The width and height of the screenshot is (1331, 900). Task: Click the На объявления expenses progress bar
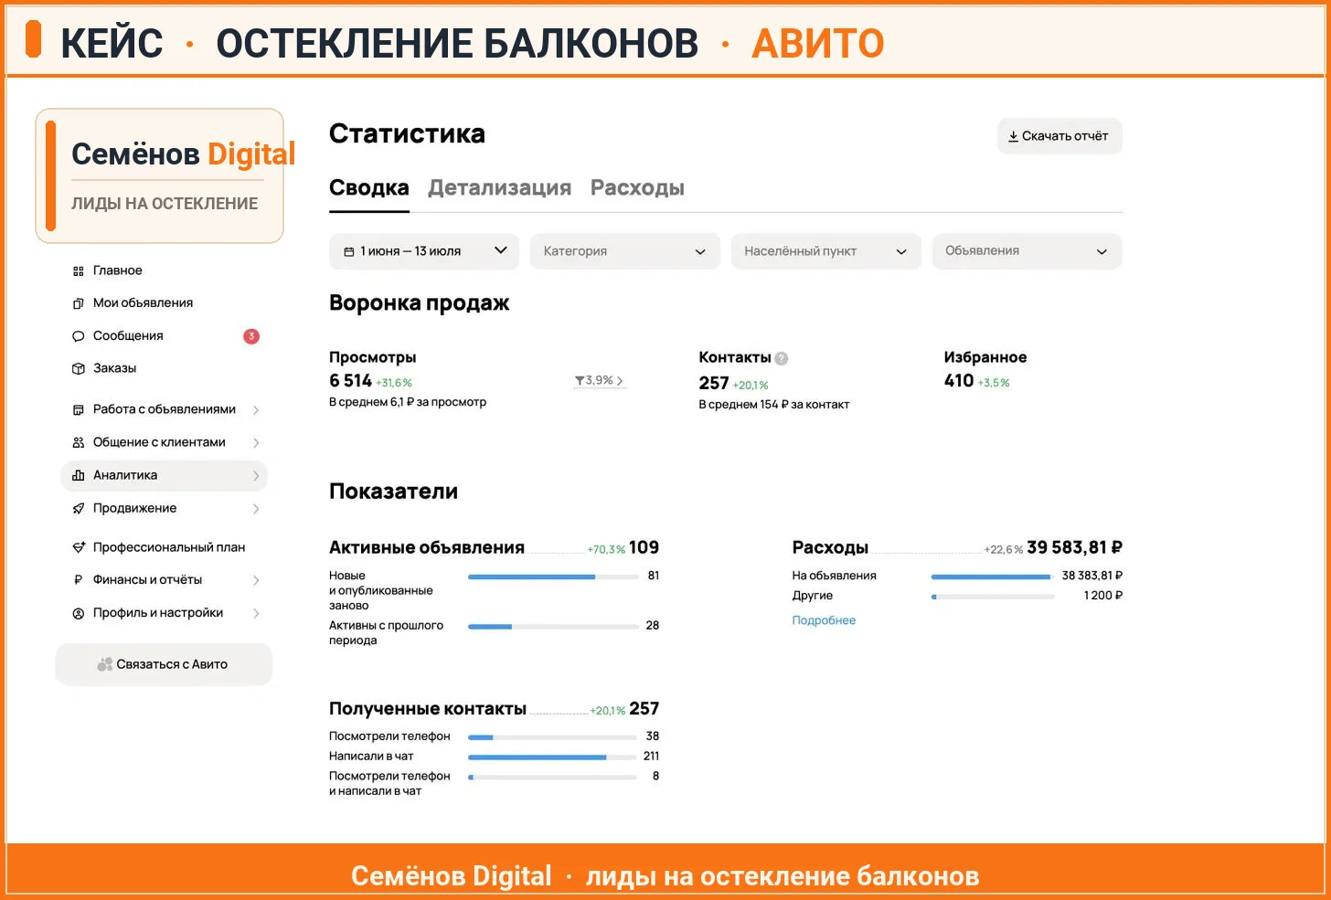993,577
